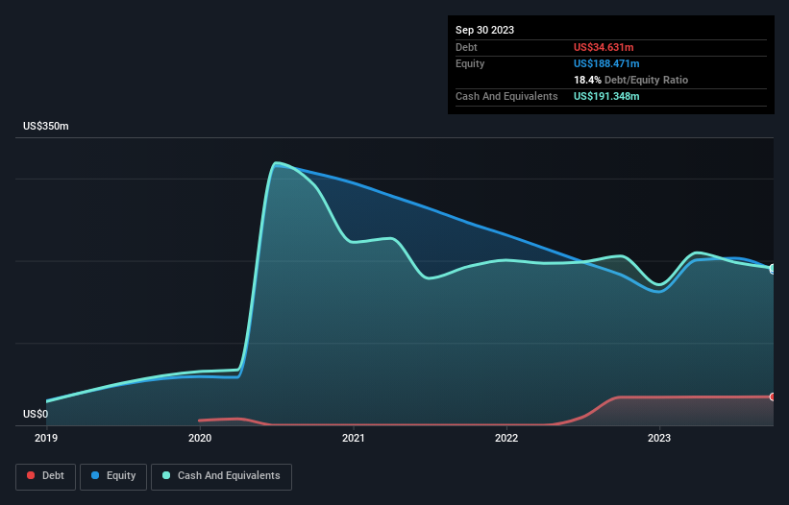The height and width of the screenshot is (505, 789).
Task: Click the Sep 30 2023 tooltip date
Action: (484, 30)
